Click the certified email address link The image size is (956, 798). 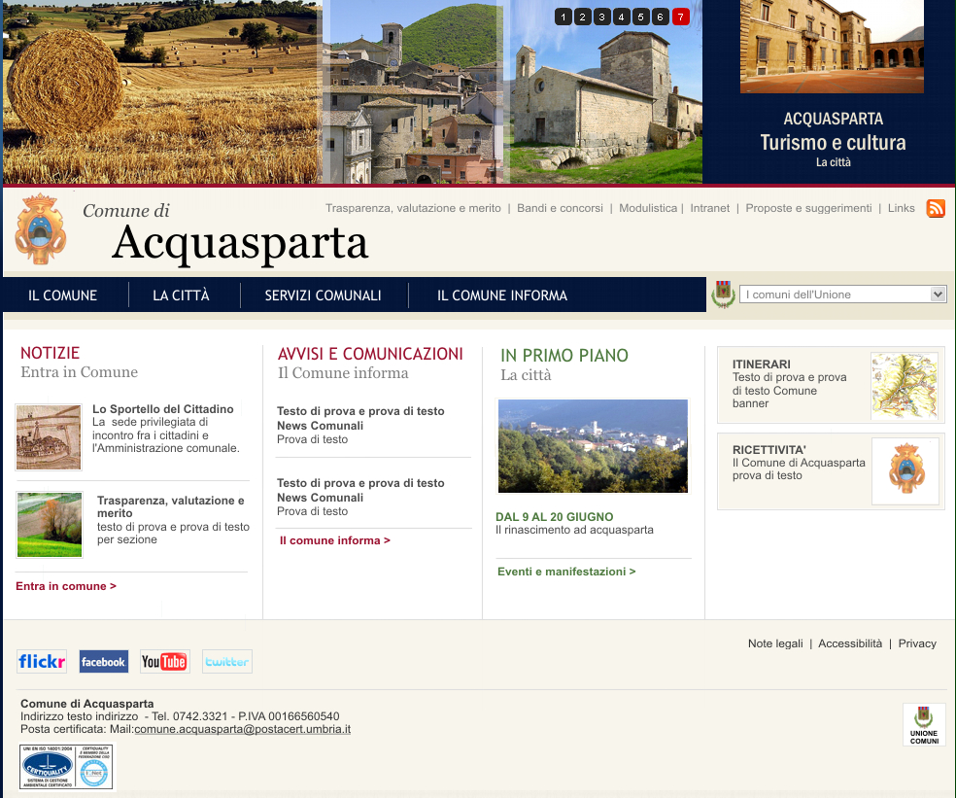pos(242,729)
